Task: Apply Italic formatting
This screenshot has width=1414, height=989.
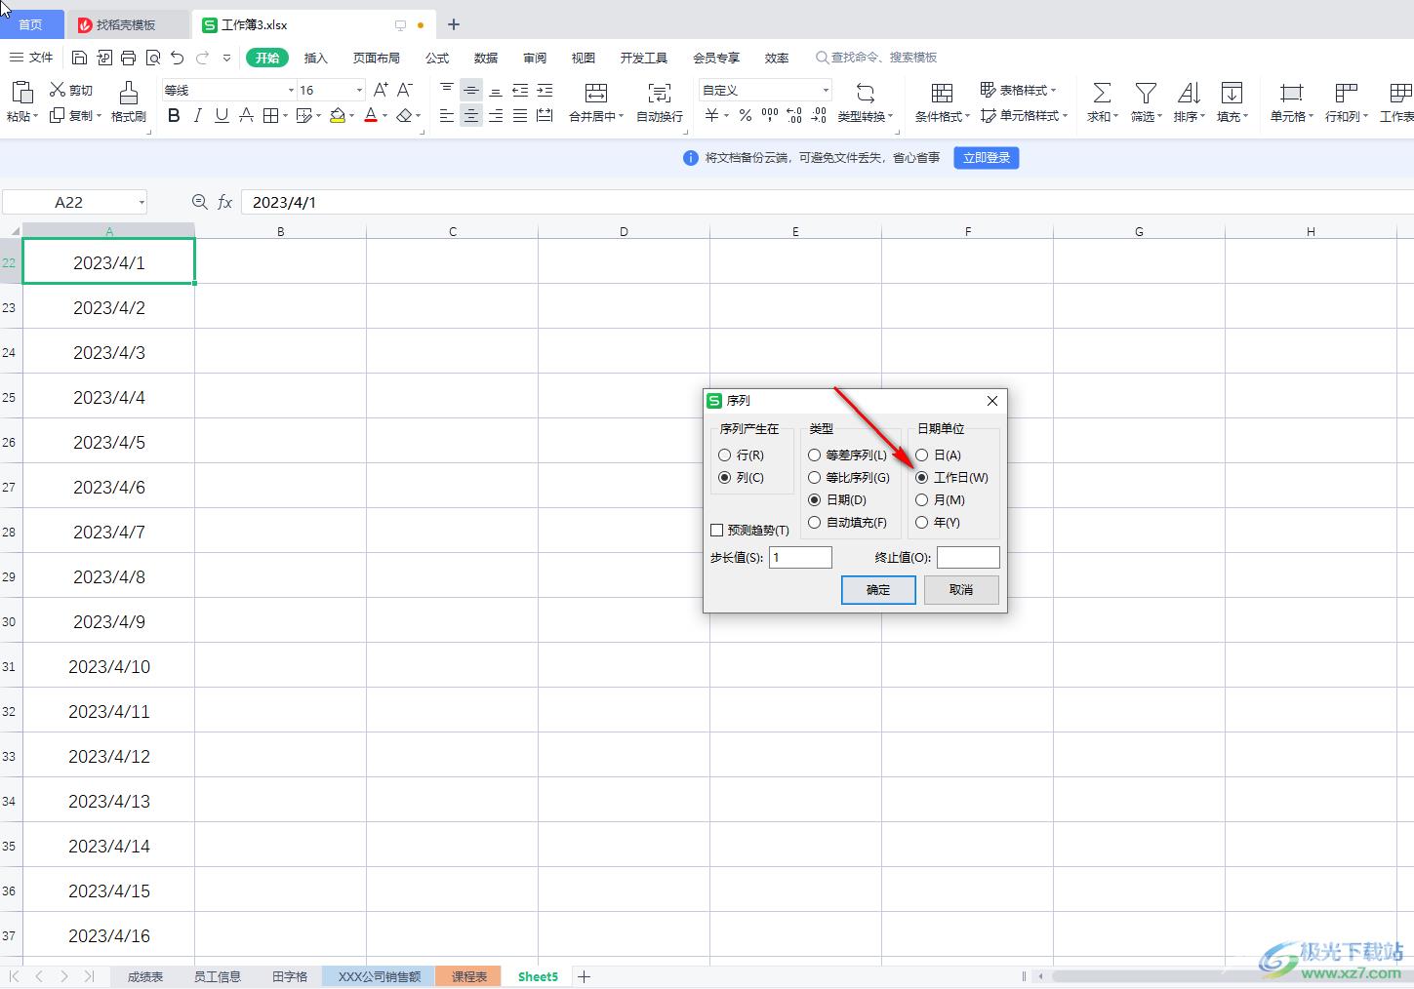Action: coord(197,116)
